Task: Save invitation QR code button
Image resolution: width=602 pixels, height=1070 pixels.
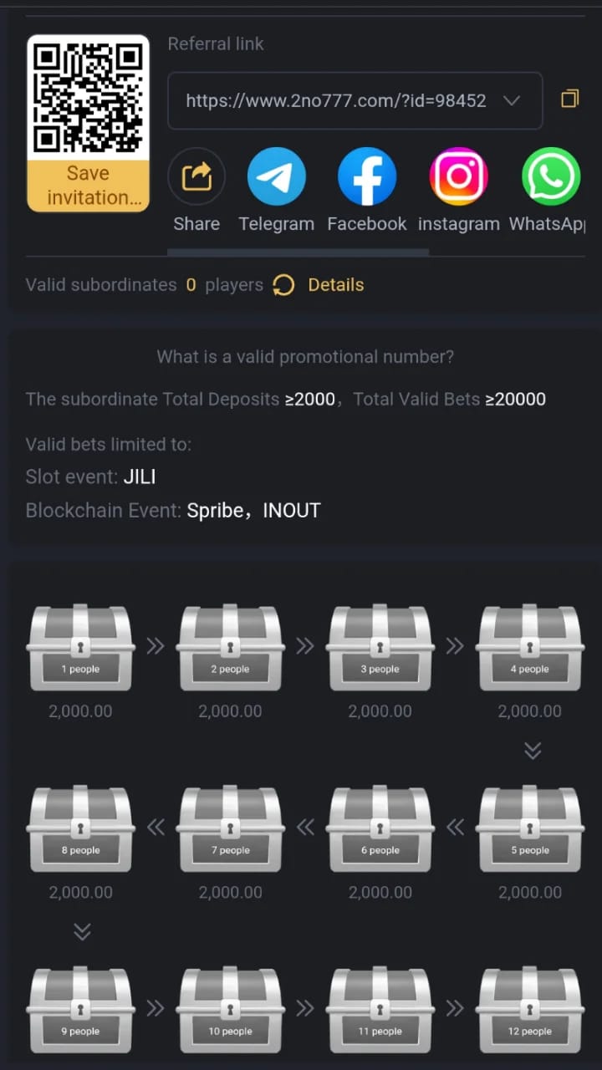Action: tap(88, 186)
